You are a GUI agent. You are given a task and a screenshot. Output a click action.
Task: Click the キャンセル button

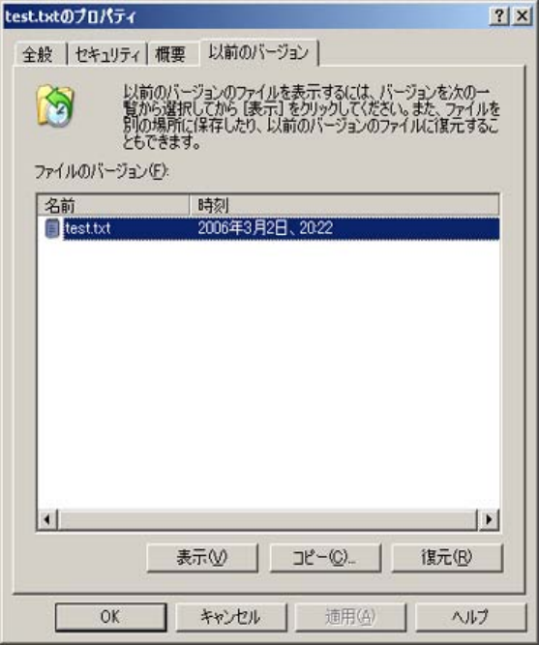(230, 617)
